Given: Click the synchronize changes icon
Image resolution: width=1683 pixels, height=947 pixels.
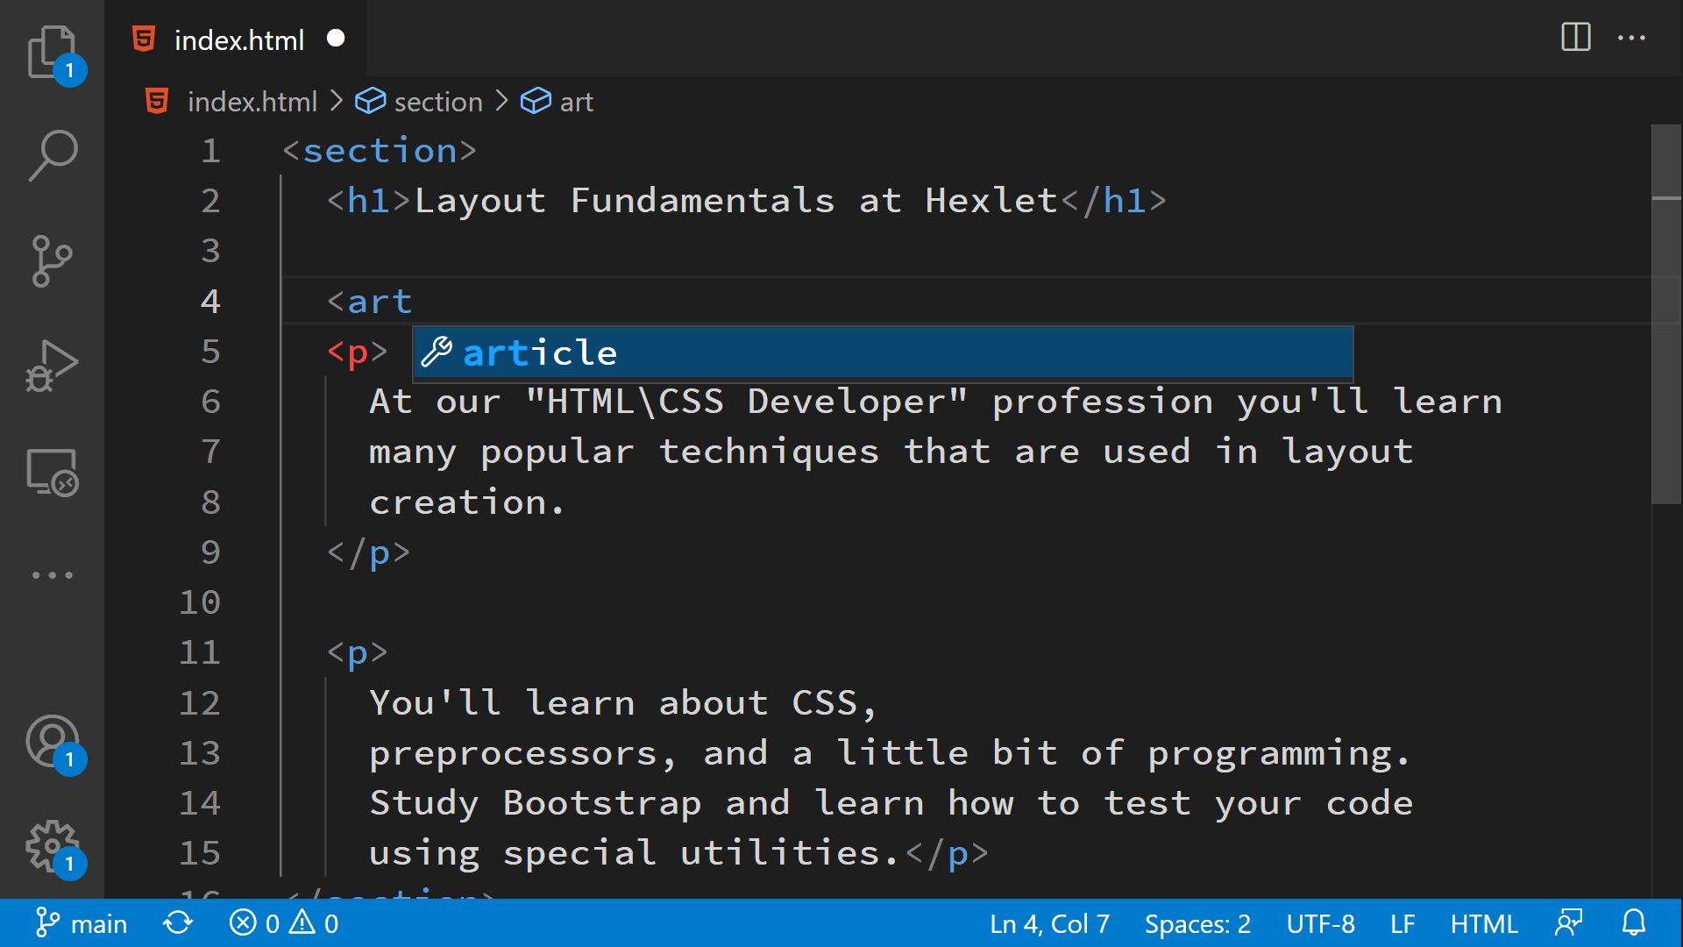Looking at the screenshot, I should pyautogui.click(x=178, y=922).
